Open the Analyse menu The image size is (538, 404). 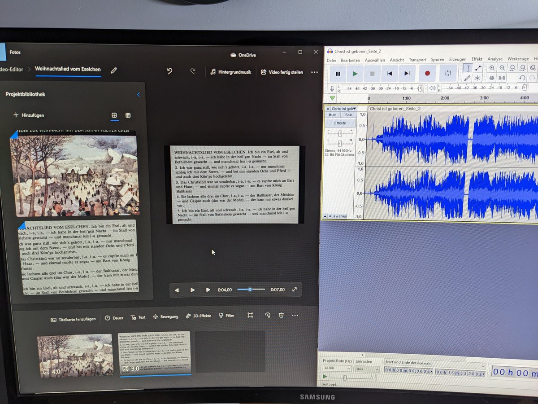tap(495, 59)
